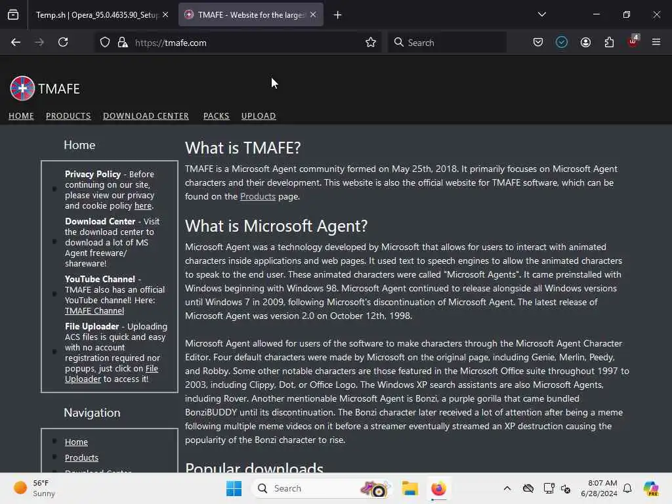This screenshot has height=504, width=672.
Task: Open the Windows Start menu
Action: point(234,488)
